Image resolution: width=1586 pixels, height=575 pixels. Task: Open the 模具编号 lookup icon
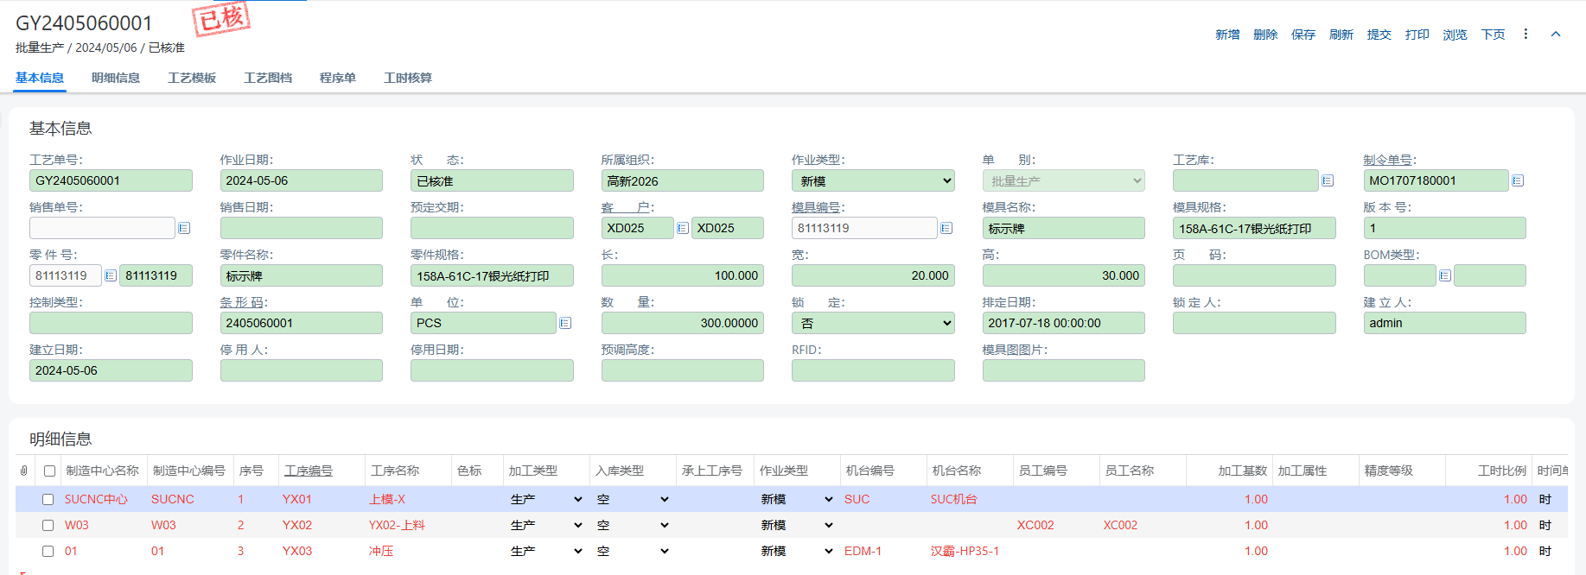click(946, 228)
